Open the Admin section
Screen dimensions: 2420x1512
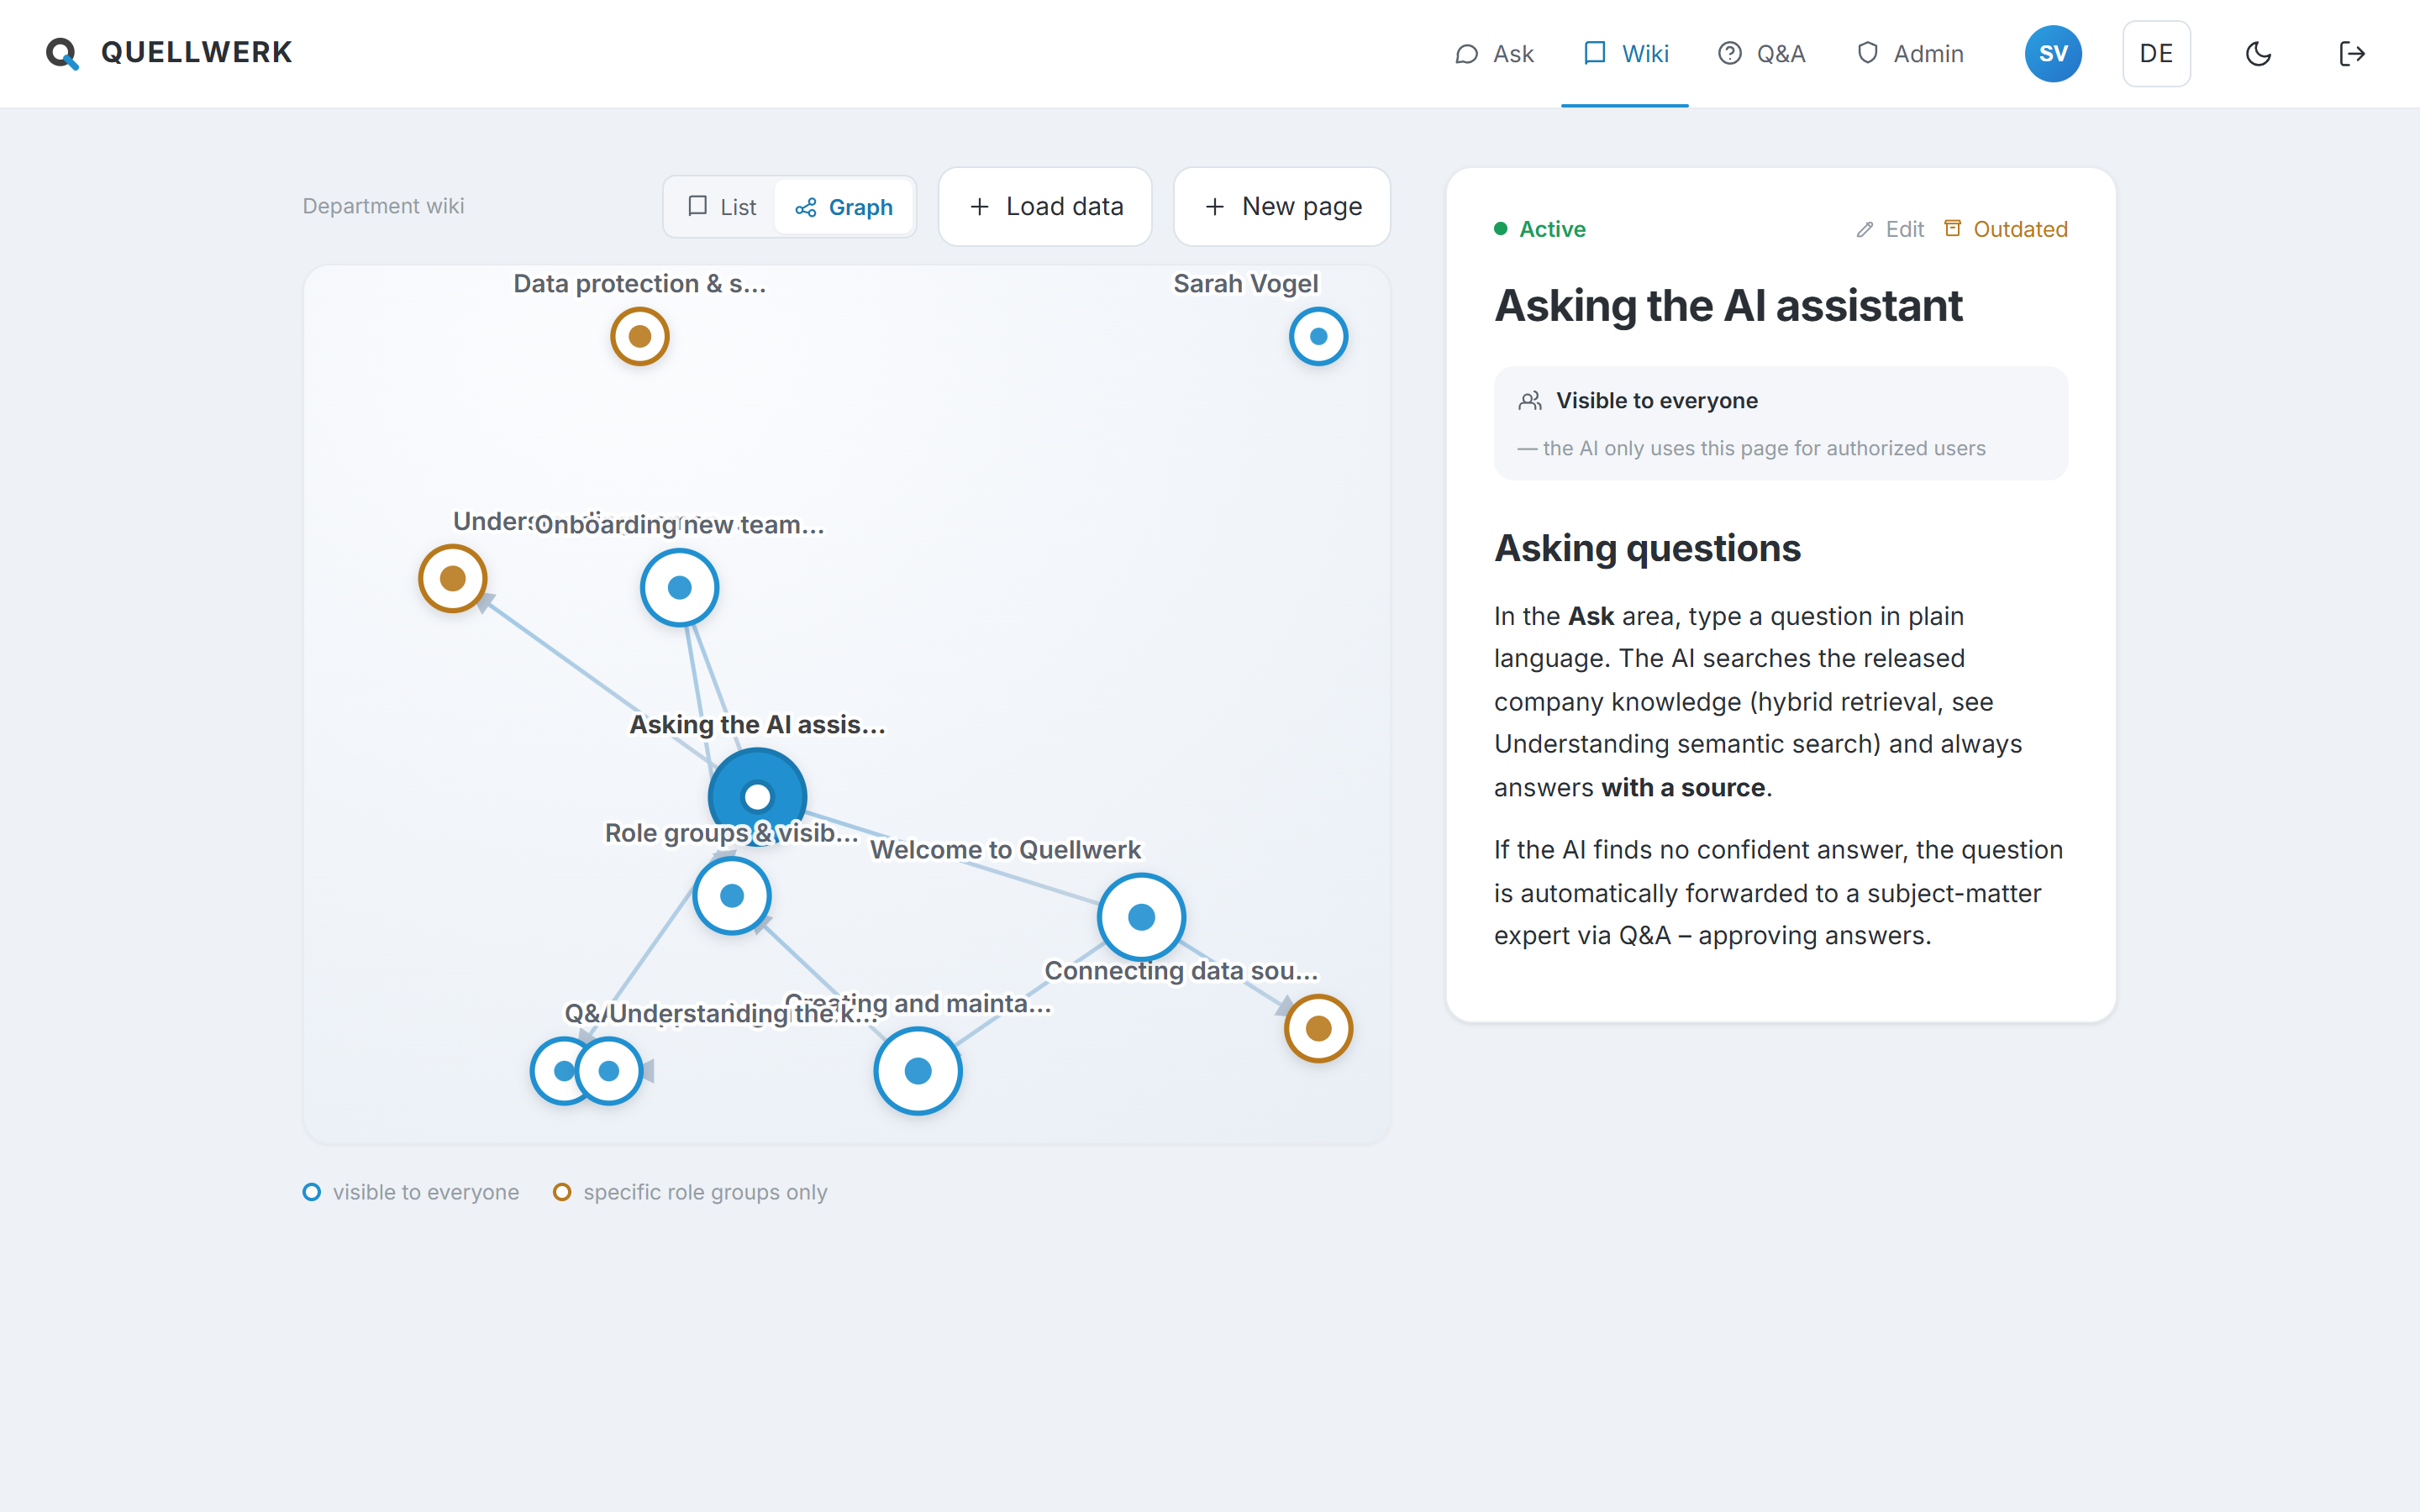point(1910,54)
